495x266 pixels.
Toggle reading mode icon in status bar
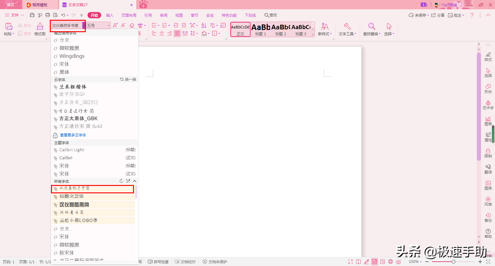click(359, 262)
